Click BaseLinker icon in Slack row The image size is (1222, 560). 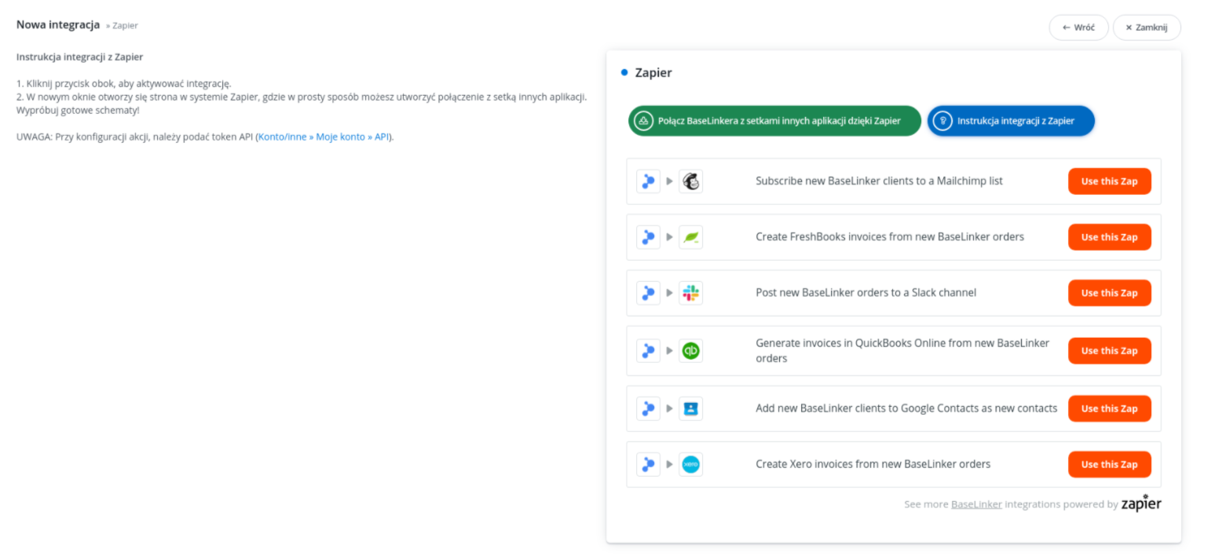point(648,293)
